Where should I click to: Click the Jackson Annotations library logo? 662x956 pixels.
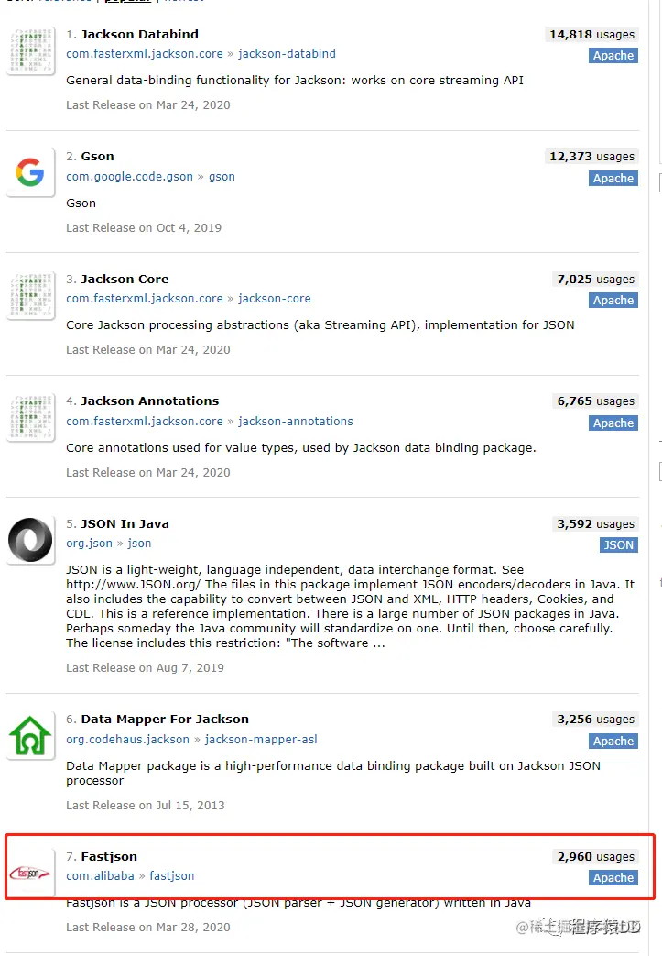(30, 418)
